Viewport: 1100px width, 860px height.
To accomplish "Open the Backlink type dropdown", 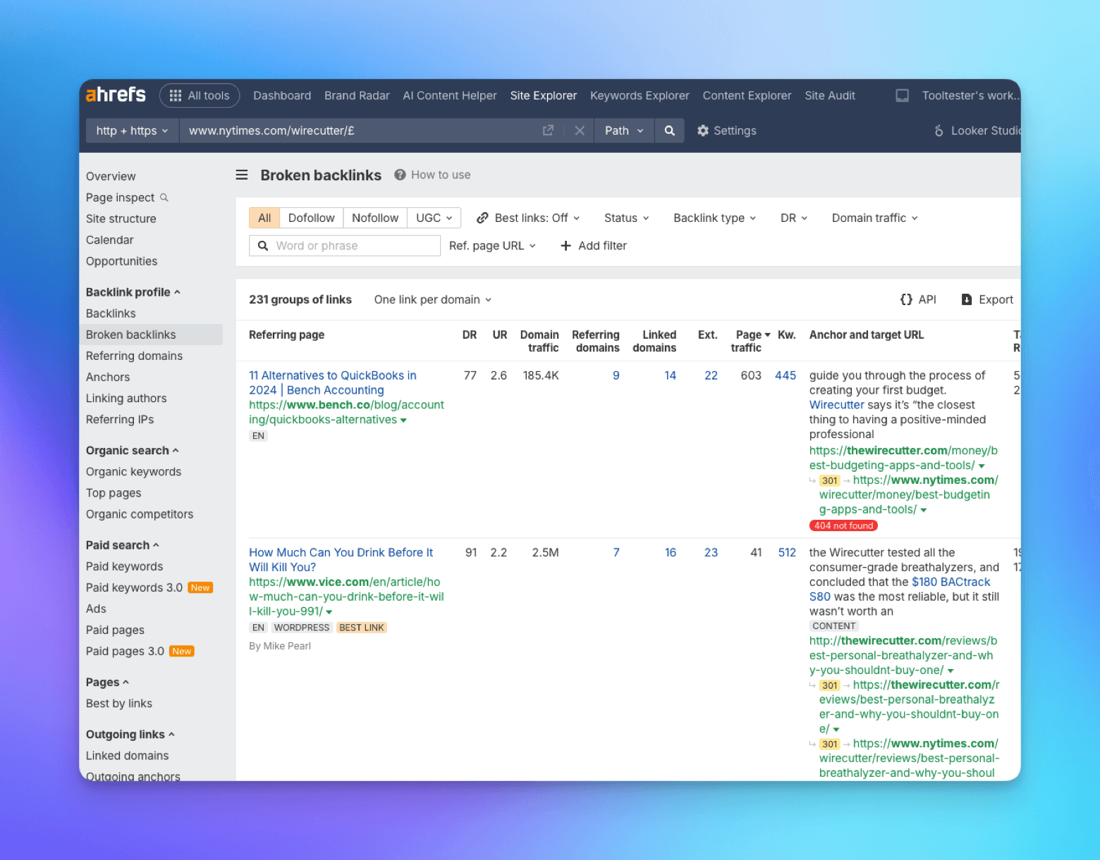I will coord(714,218).
